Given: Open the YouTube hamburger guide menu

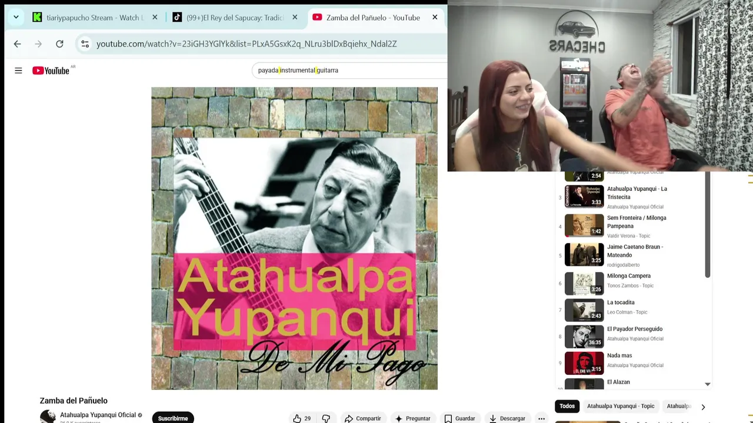Looking at the screenshot, I should pos(18,70).
